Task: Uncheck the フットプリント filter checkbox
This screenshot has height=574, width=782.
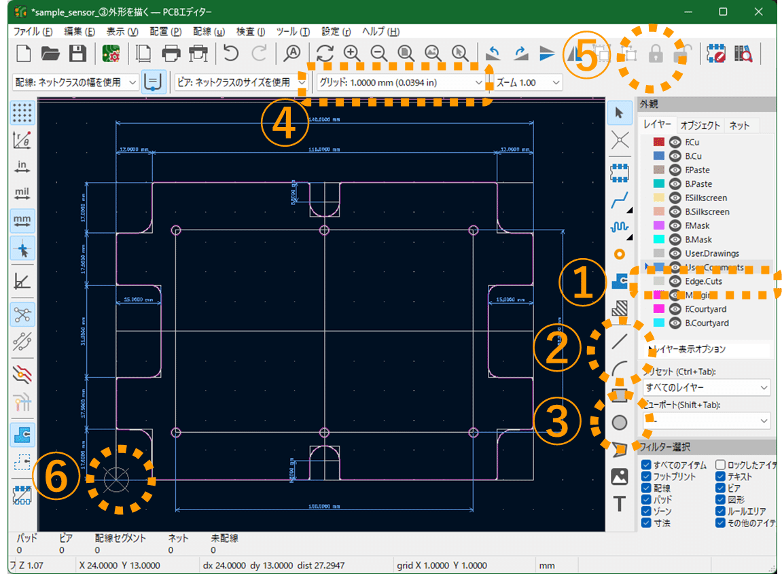Action: [x=646, y=477]
